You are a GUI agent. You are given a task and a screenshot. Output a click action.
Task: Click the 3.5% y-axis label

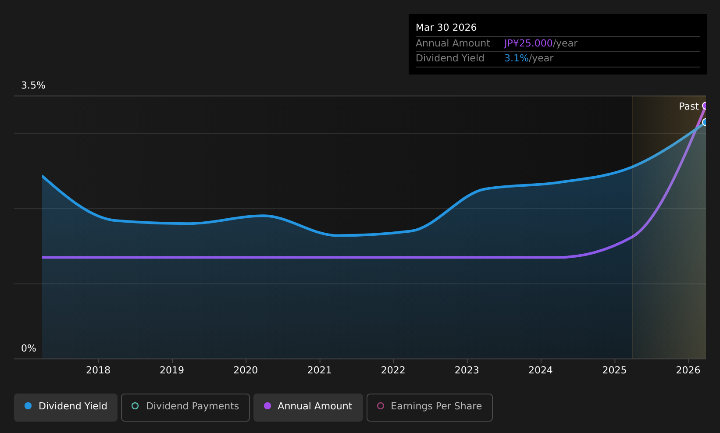pyautogui.click(x=33, y=85)
